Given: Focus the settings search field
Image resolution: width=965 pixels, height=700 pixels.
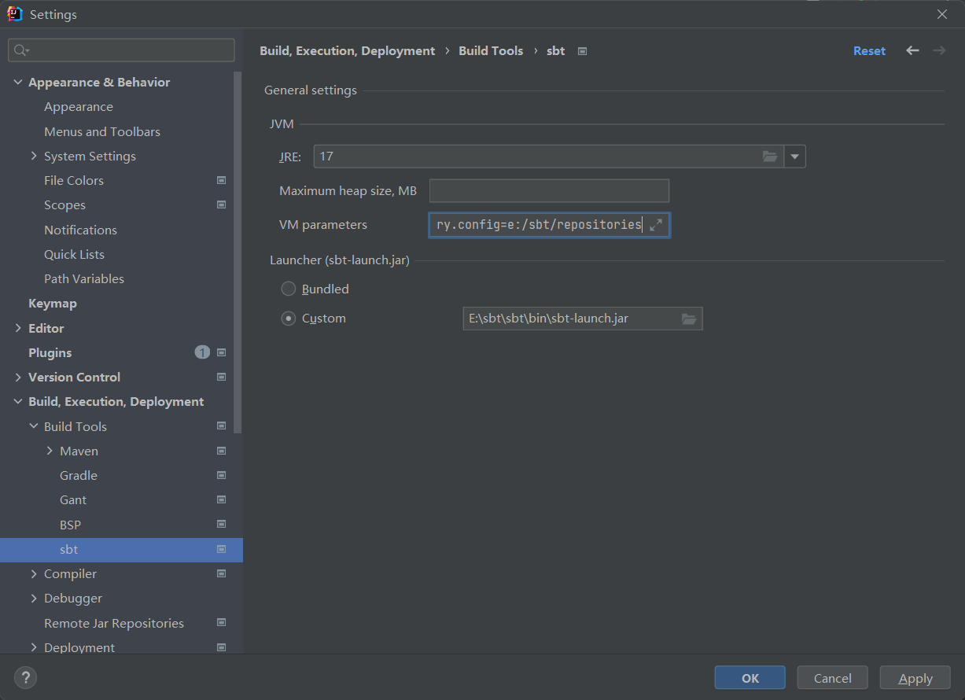Looking at the screenshot, I should click(x=121, y=50).
